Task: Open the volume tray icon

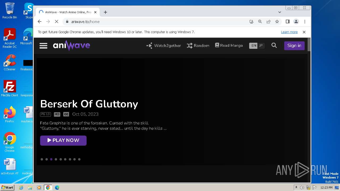Action: click(x=302, y=188)
